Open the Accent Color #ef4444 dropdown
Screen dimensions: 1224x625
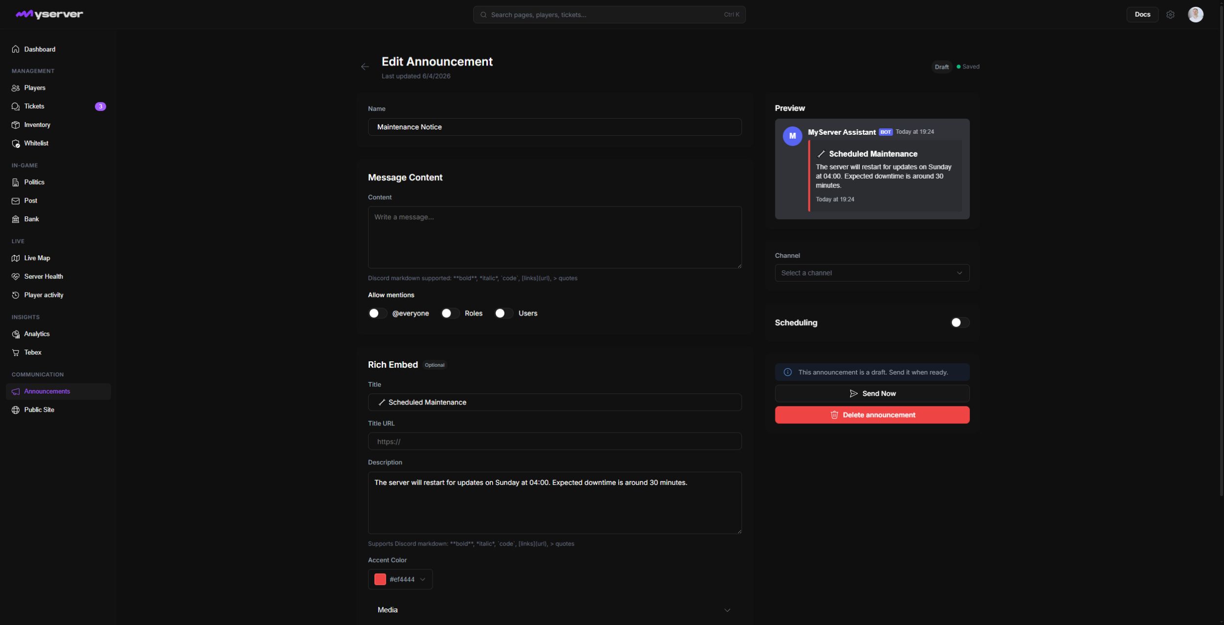pos(400,579)
